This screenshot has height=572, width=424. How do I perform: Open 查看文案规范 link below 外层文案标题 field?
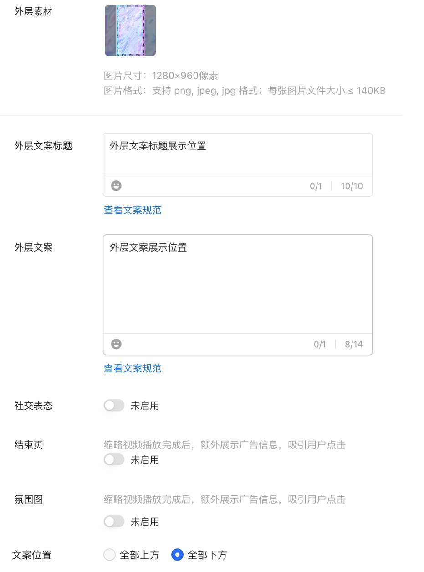[133, 210]
